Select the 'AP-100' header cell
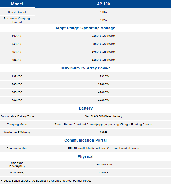 click(x=103, y=4)
